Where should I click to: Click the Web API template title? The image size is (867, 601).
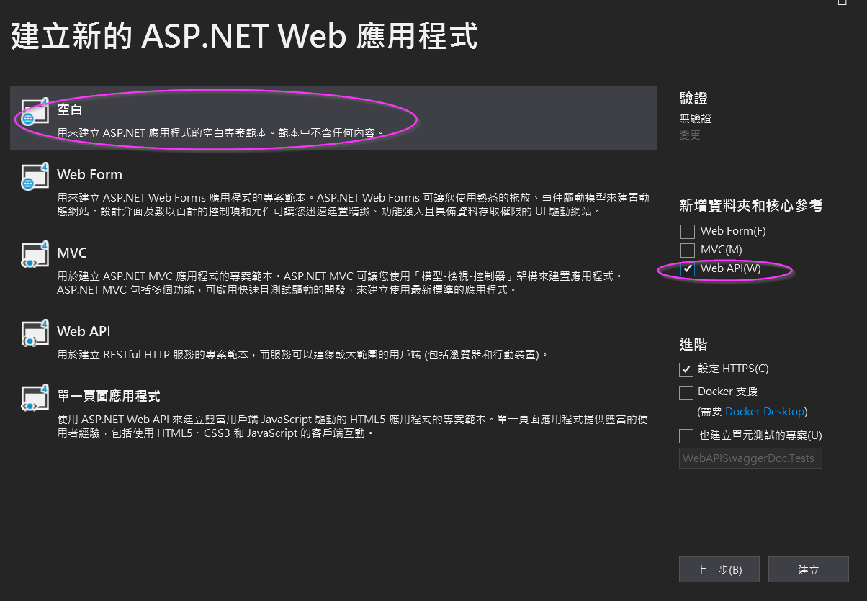click(84, 331)
